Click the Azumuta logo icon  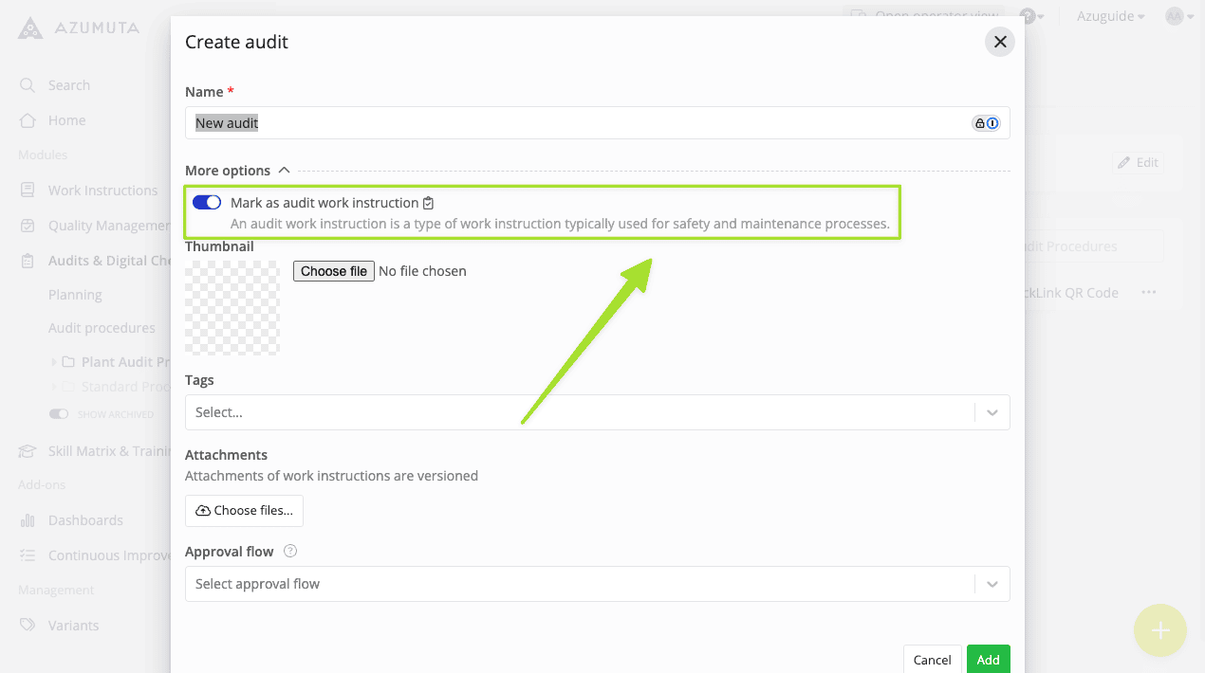[x=30, y=28]
